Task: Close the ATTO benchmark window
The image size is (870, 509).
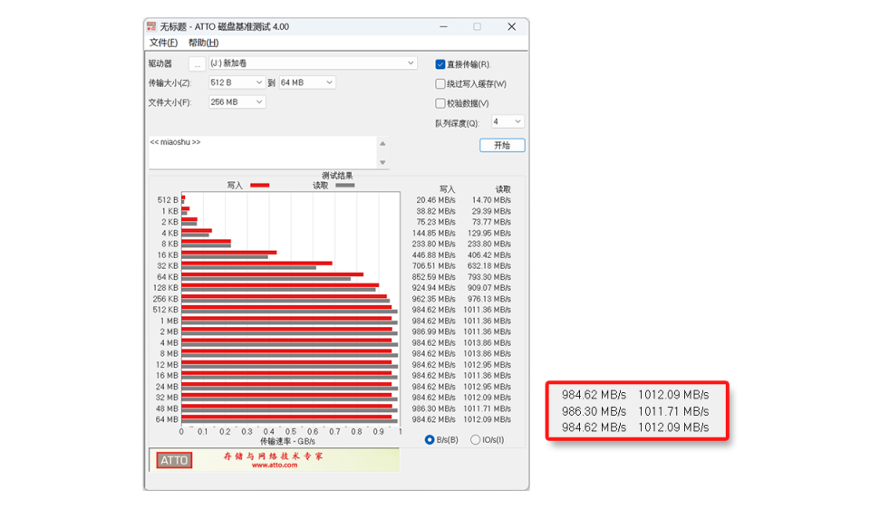Action: pyautogui.click(x=511, y=26)
